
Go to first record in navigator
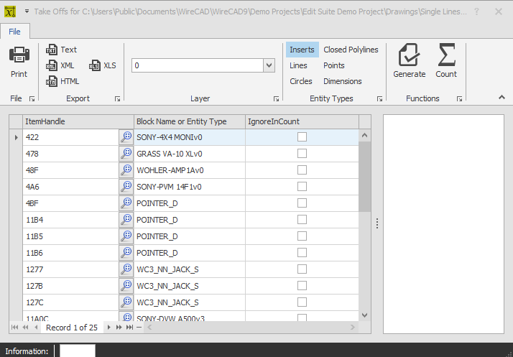pos(14,328)
